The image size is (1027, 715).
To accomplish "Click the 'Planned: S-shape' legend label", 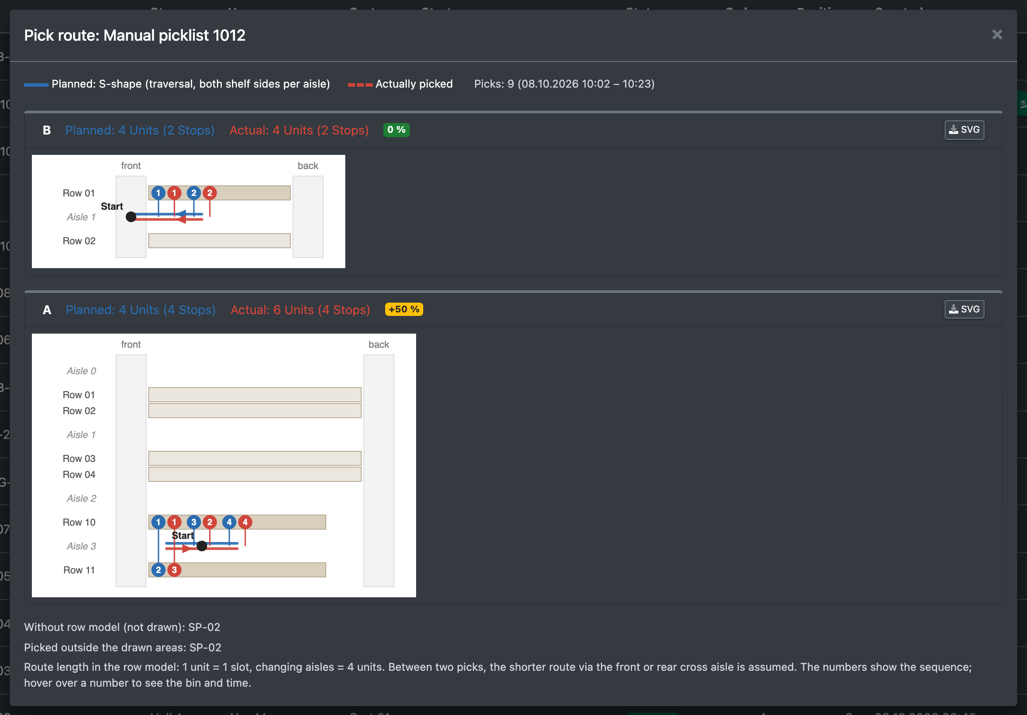I will (x=190, y=84).
